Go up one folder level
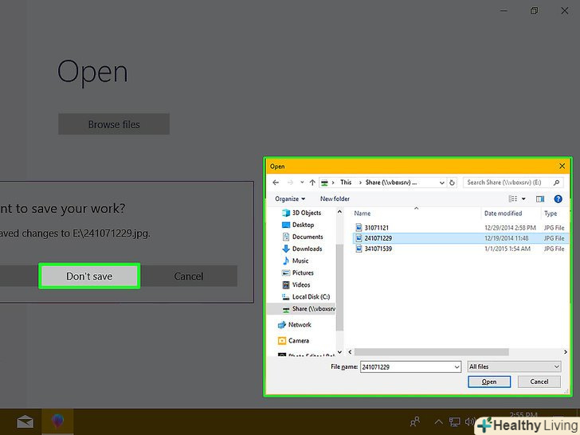 point(312,182)
